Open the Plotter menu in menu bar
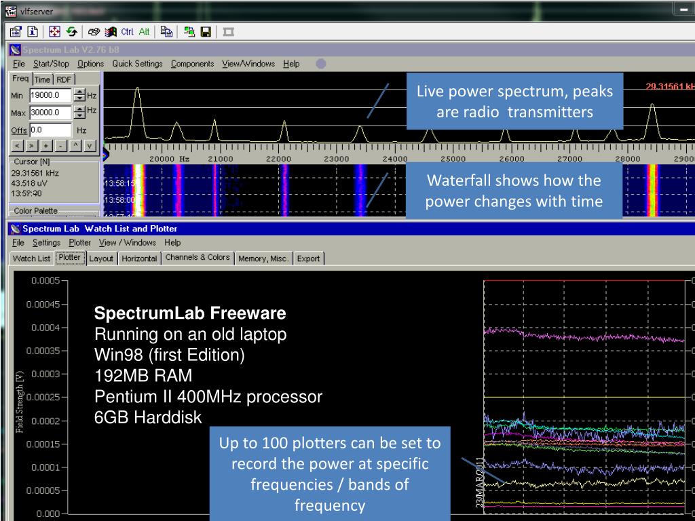This screenshot has height=521, width=695. (x=80, y=243)
